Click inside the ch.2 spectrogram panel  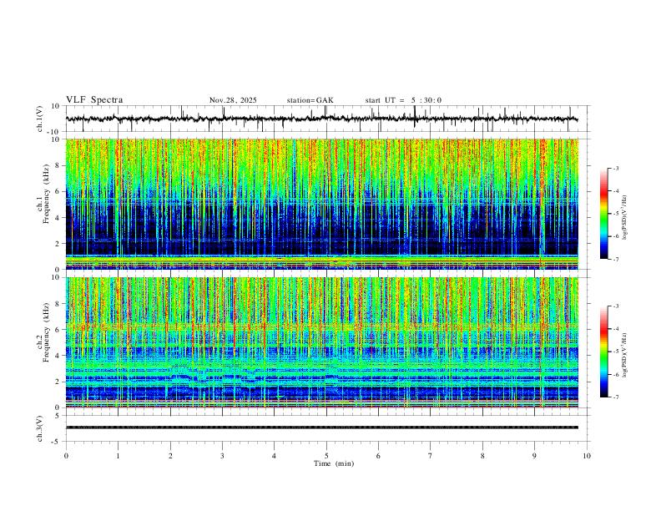coord(321,342)
